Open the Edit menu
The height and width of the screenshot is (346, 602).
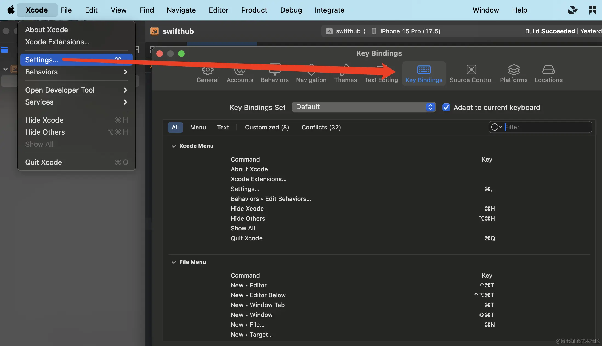[91, 10]
